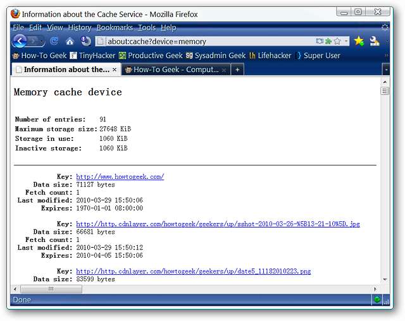
Task: Open the back/forward history dropdown arrow
Action: tap(42, 41)
